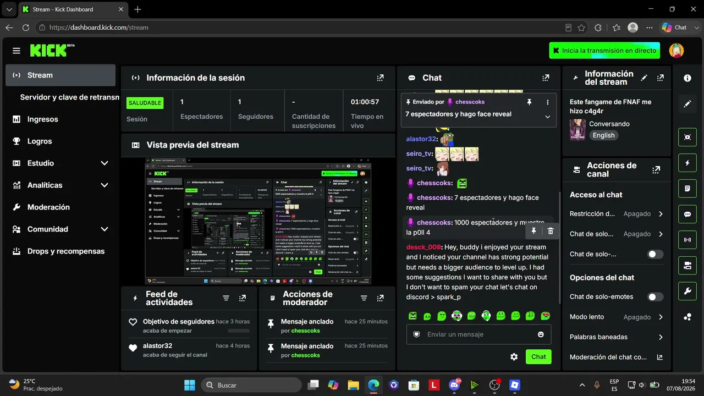Click the English language tag
The width and height of the screenshot is (704, 396).
coord(603,135)
